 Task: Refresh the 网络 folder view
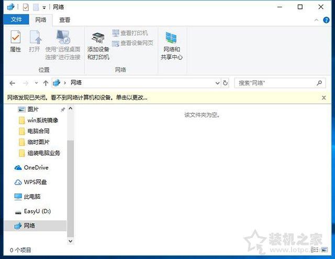(225, 83)
